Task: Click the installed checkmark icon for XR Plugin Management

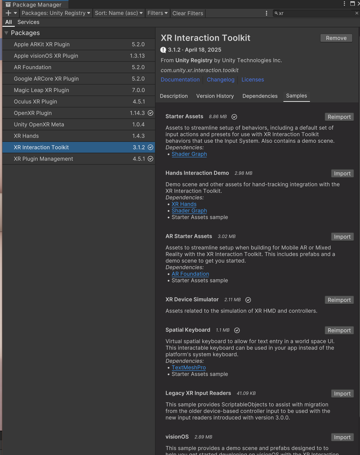Action: [x=150, y=159]
